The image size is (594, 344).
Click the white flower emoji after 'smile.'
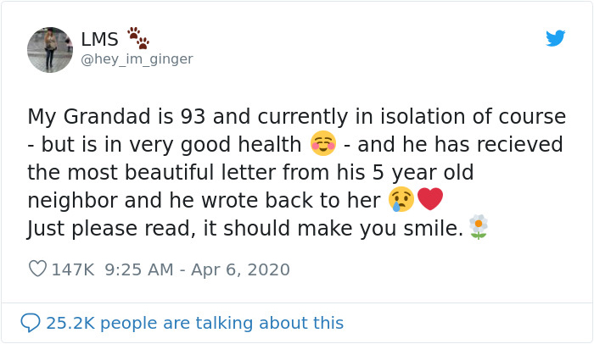479,227
